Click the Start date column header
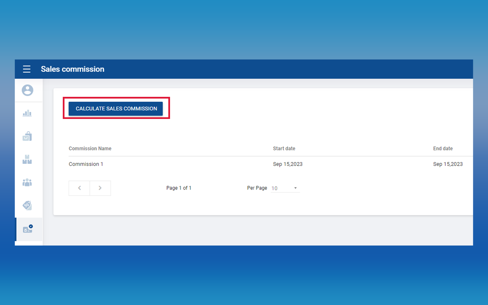Screen dimensions: 488x305 [284, 148]
